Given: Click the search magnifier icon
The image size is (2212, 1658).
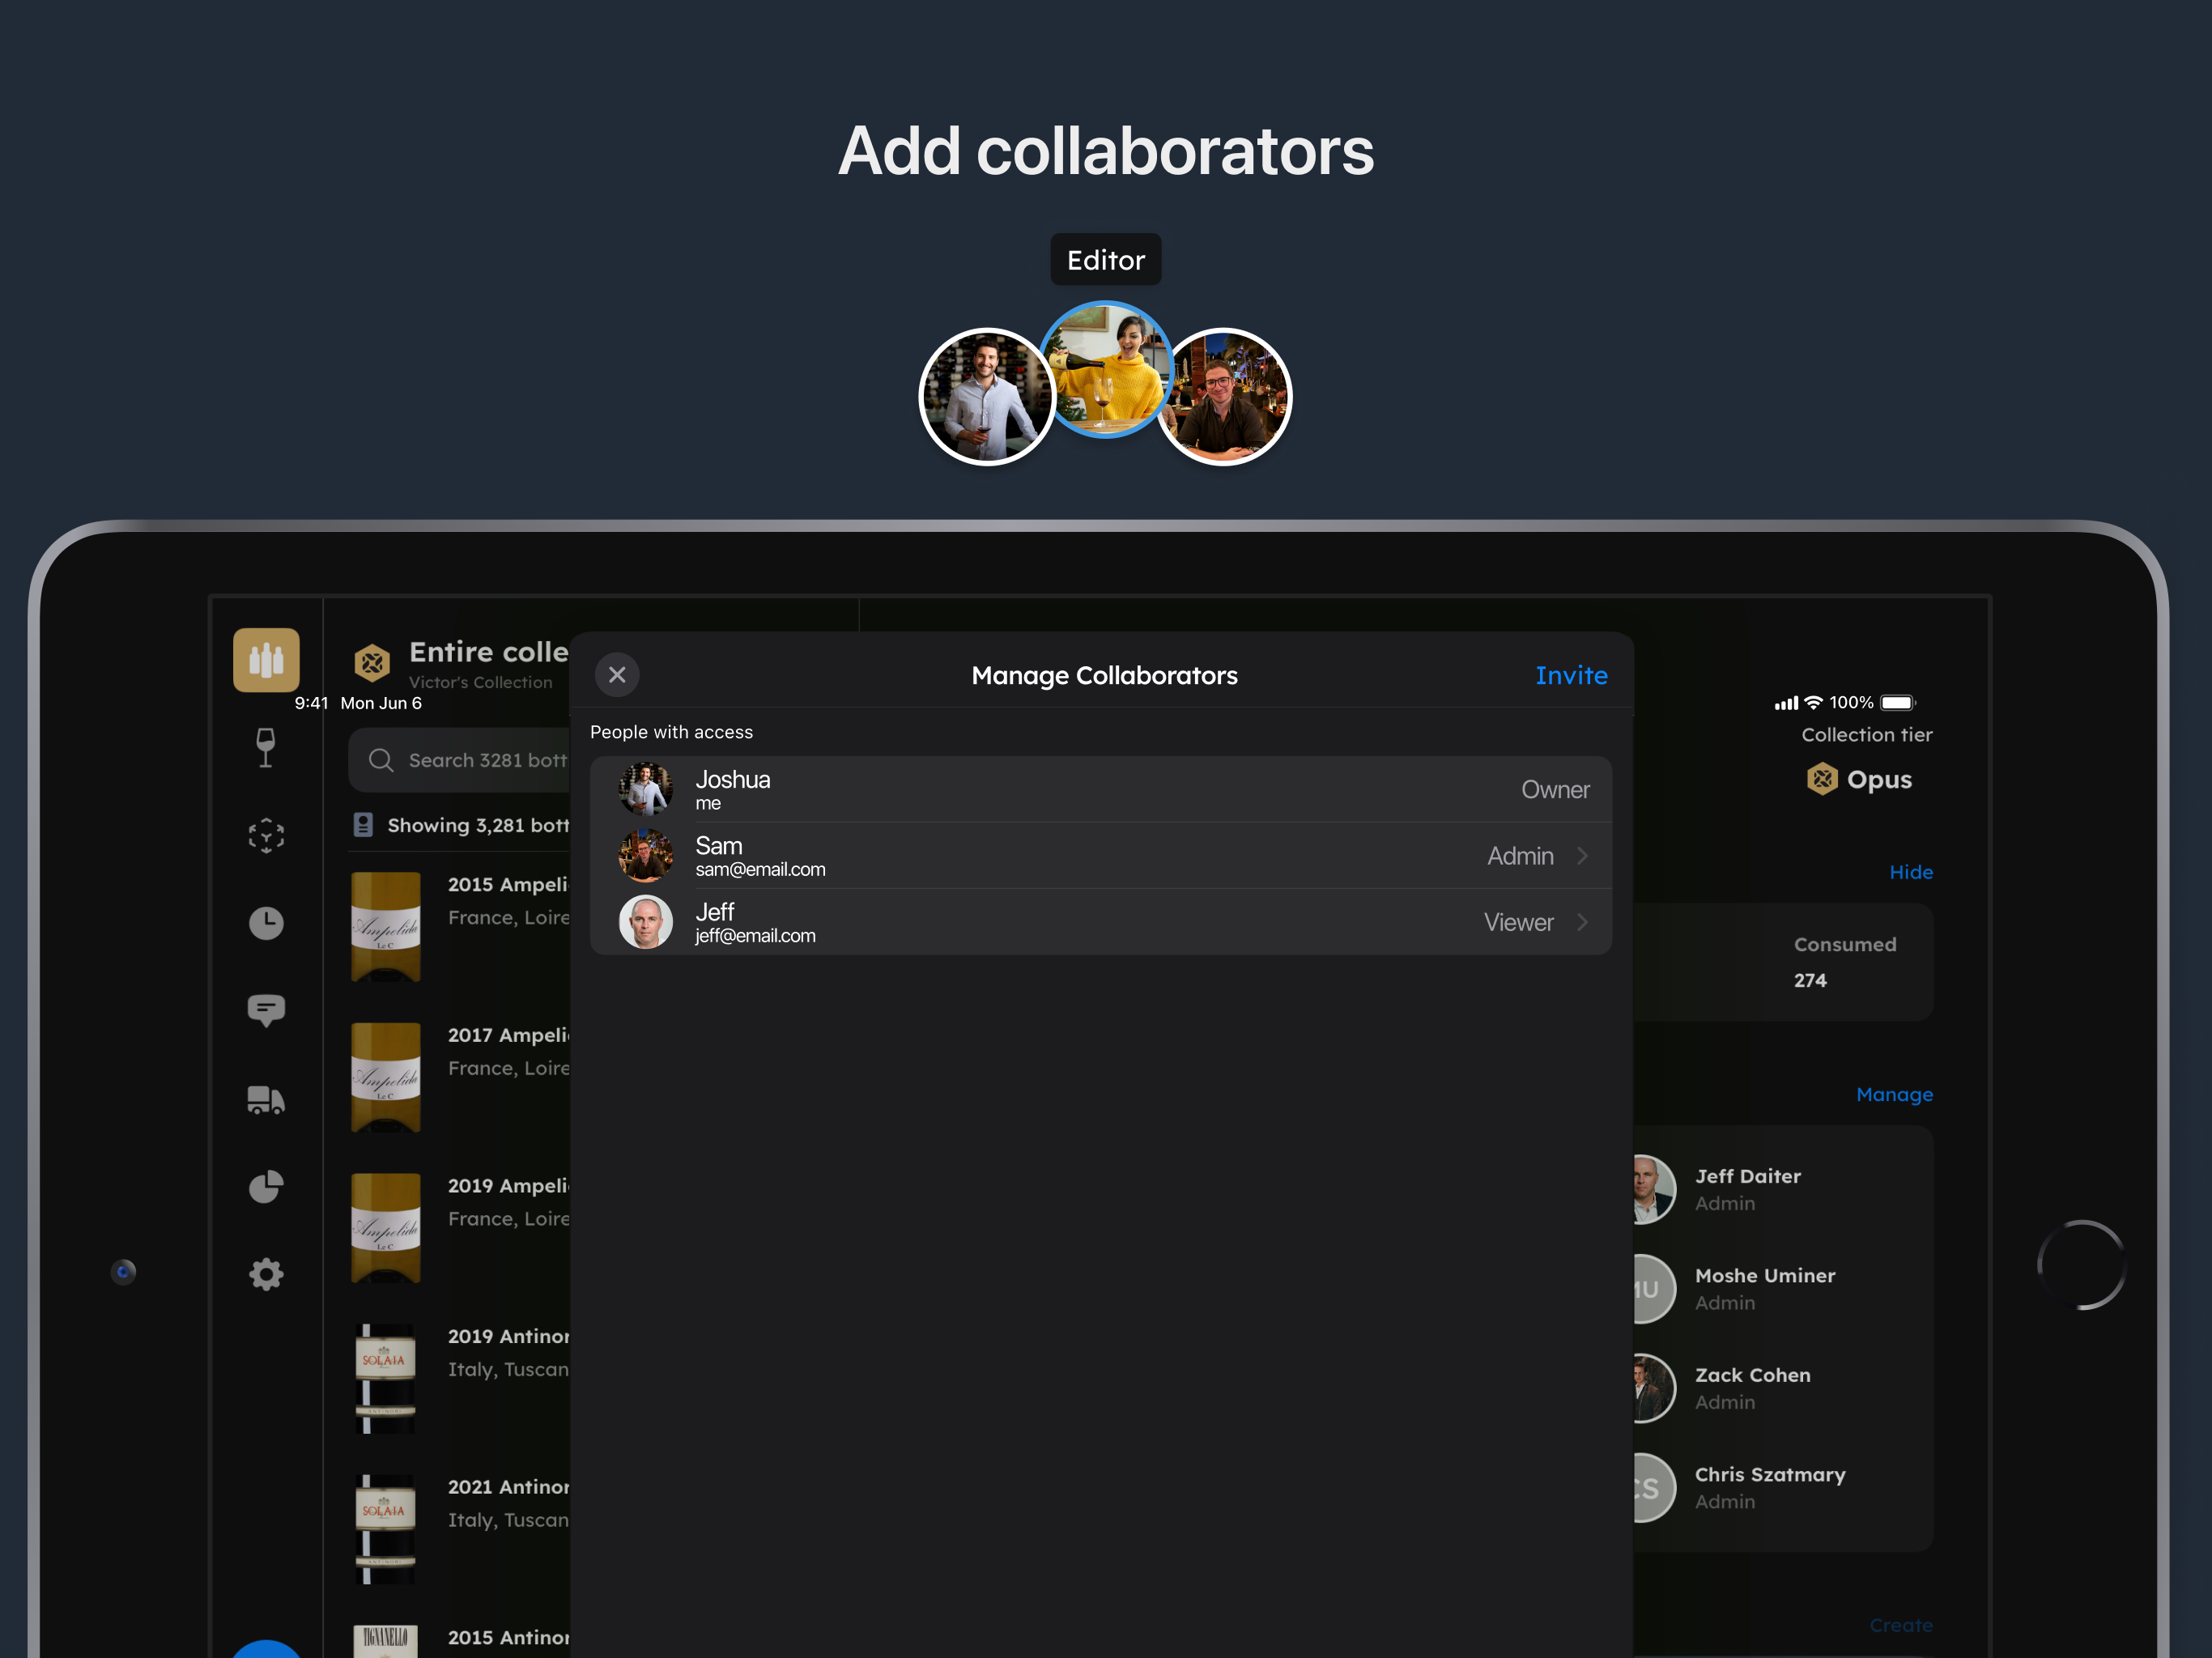Looking at the screenshot, I should pyautogui.click(x=380, y=760).
